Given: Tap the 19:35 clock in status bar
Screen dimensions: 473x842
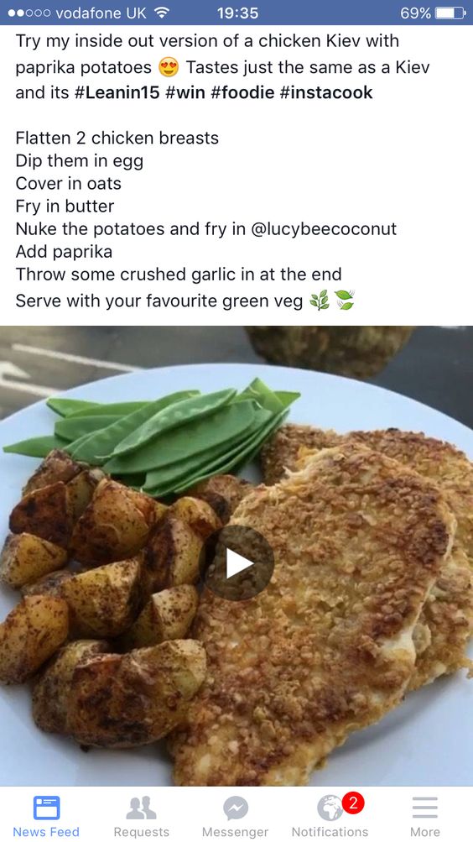Looking at the screenshot, I should click(237, 13).
